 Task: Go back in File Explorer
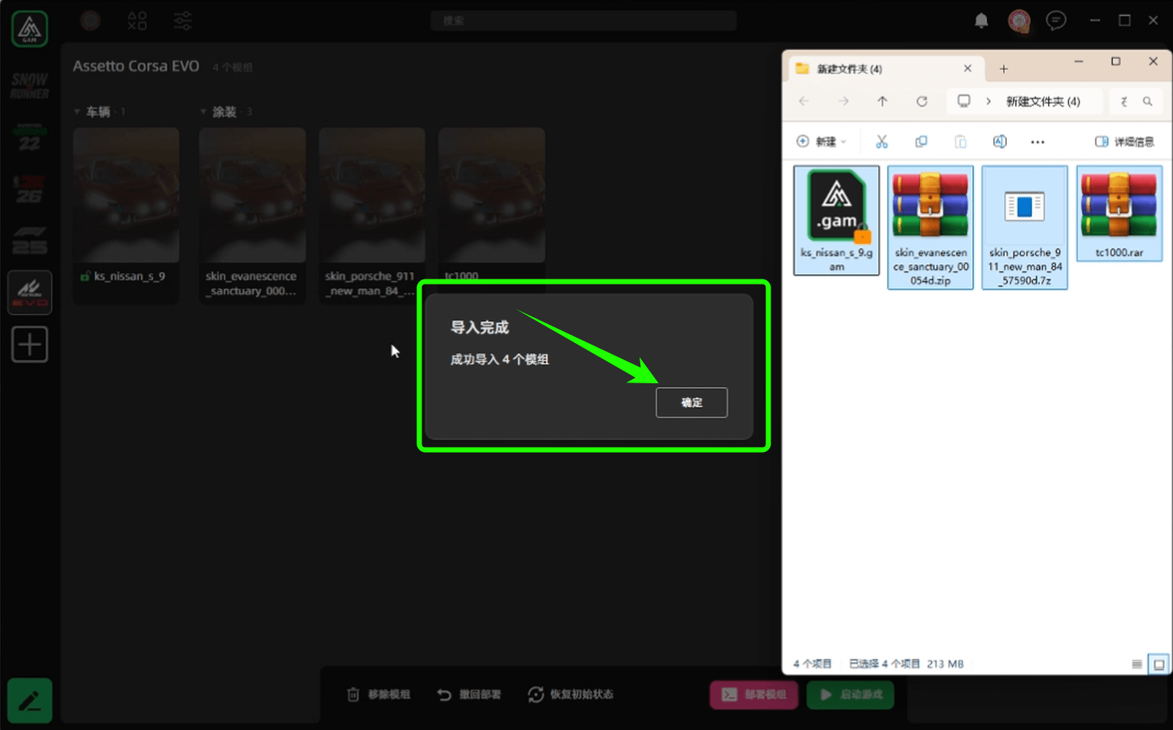click(x=804, y=101)
